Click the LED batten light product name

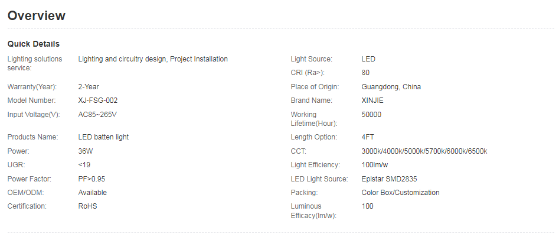point(103,137)
